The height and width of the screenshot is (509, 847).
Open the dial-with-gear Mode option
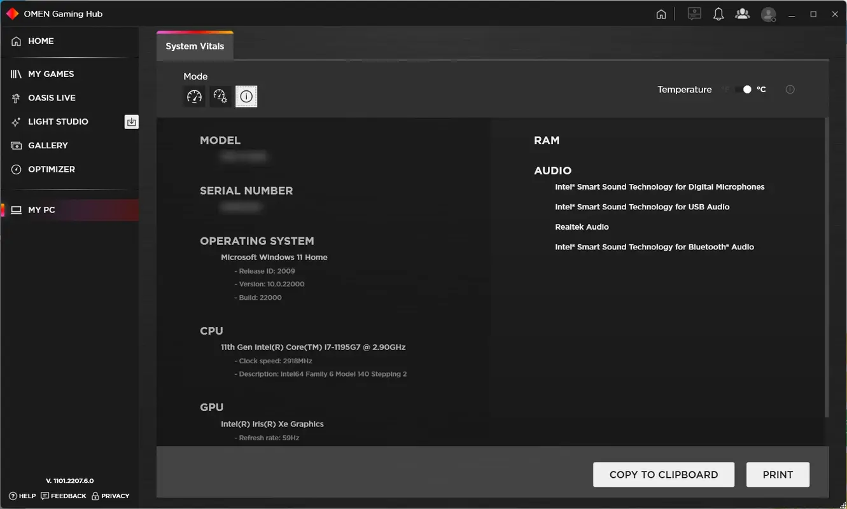point(220,96)
